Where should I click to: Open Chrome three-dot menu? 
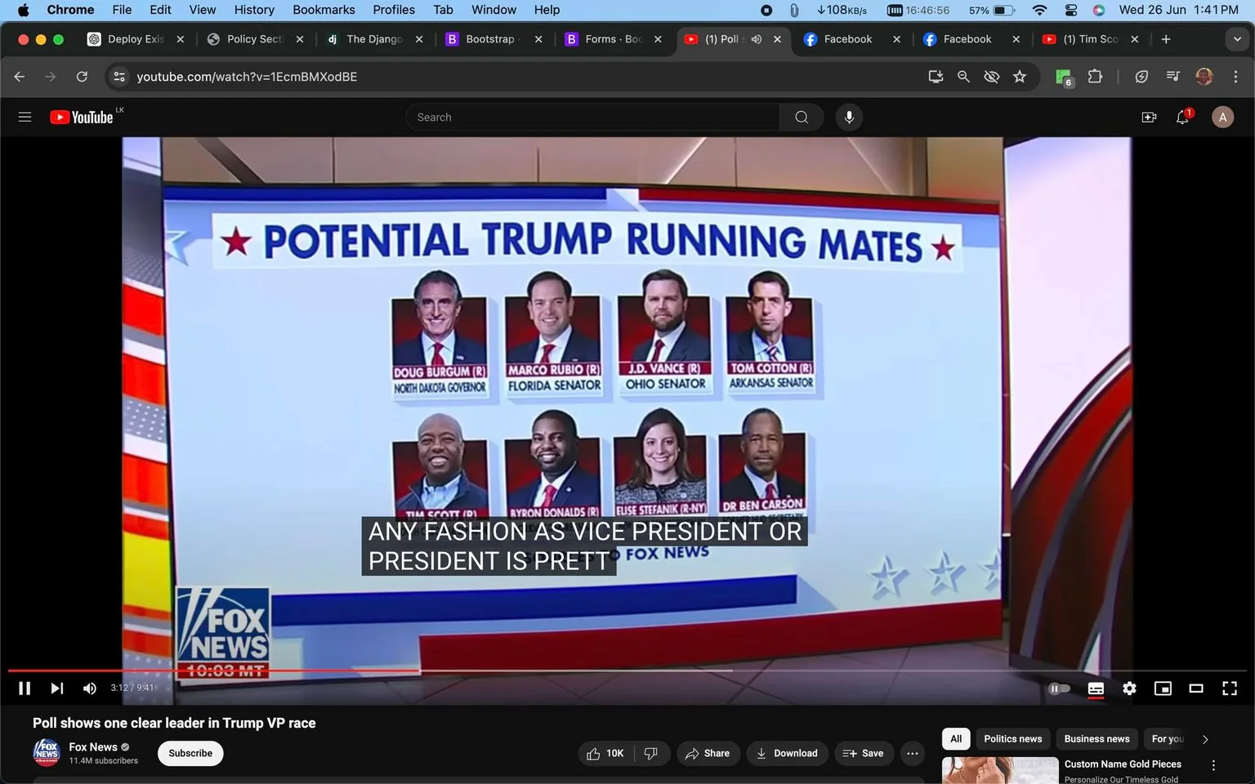coord(1235,76)
